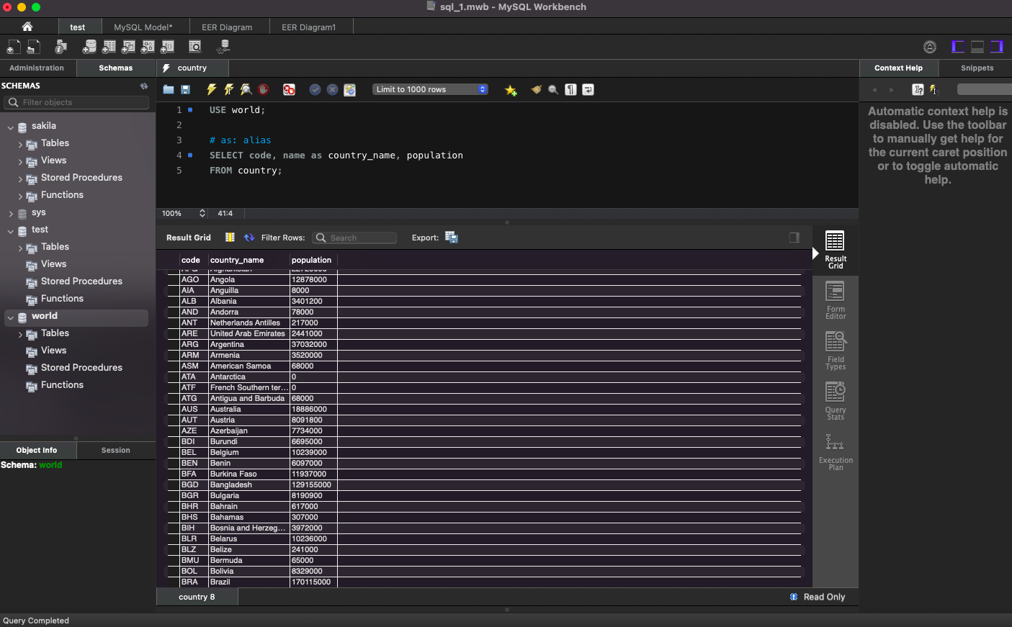The image size is (1012, 627).
Task: Commit transaction checkmark icon
Action: (315, 90)
